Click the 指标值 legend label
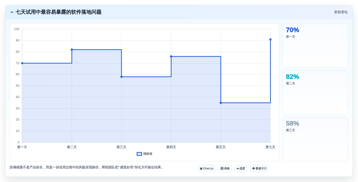358x182 pixels. pos(148,154)
